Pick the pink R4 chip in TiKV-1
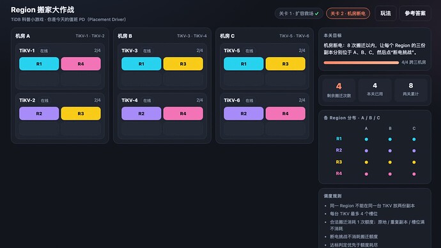Image resolution: width=441 pixels, height=248 pixels. coord(81,64)
